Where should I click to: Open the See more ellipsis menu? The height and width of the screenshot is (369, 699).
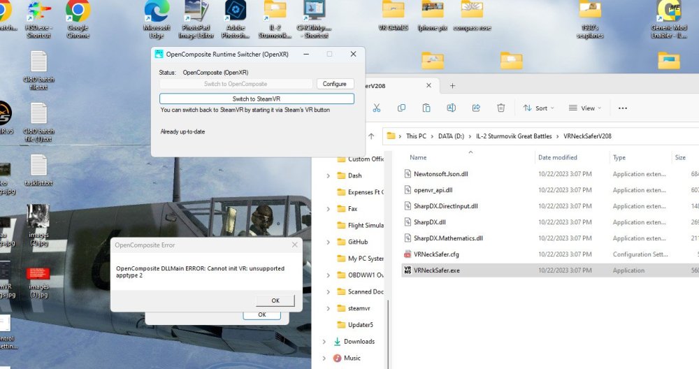[x=623, y=108]
